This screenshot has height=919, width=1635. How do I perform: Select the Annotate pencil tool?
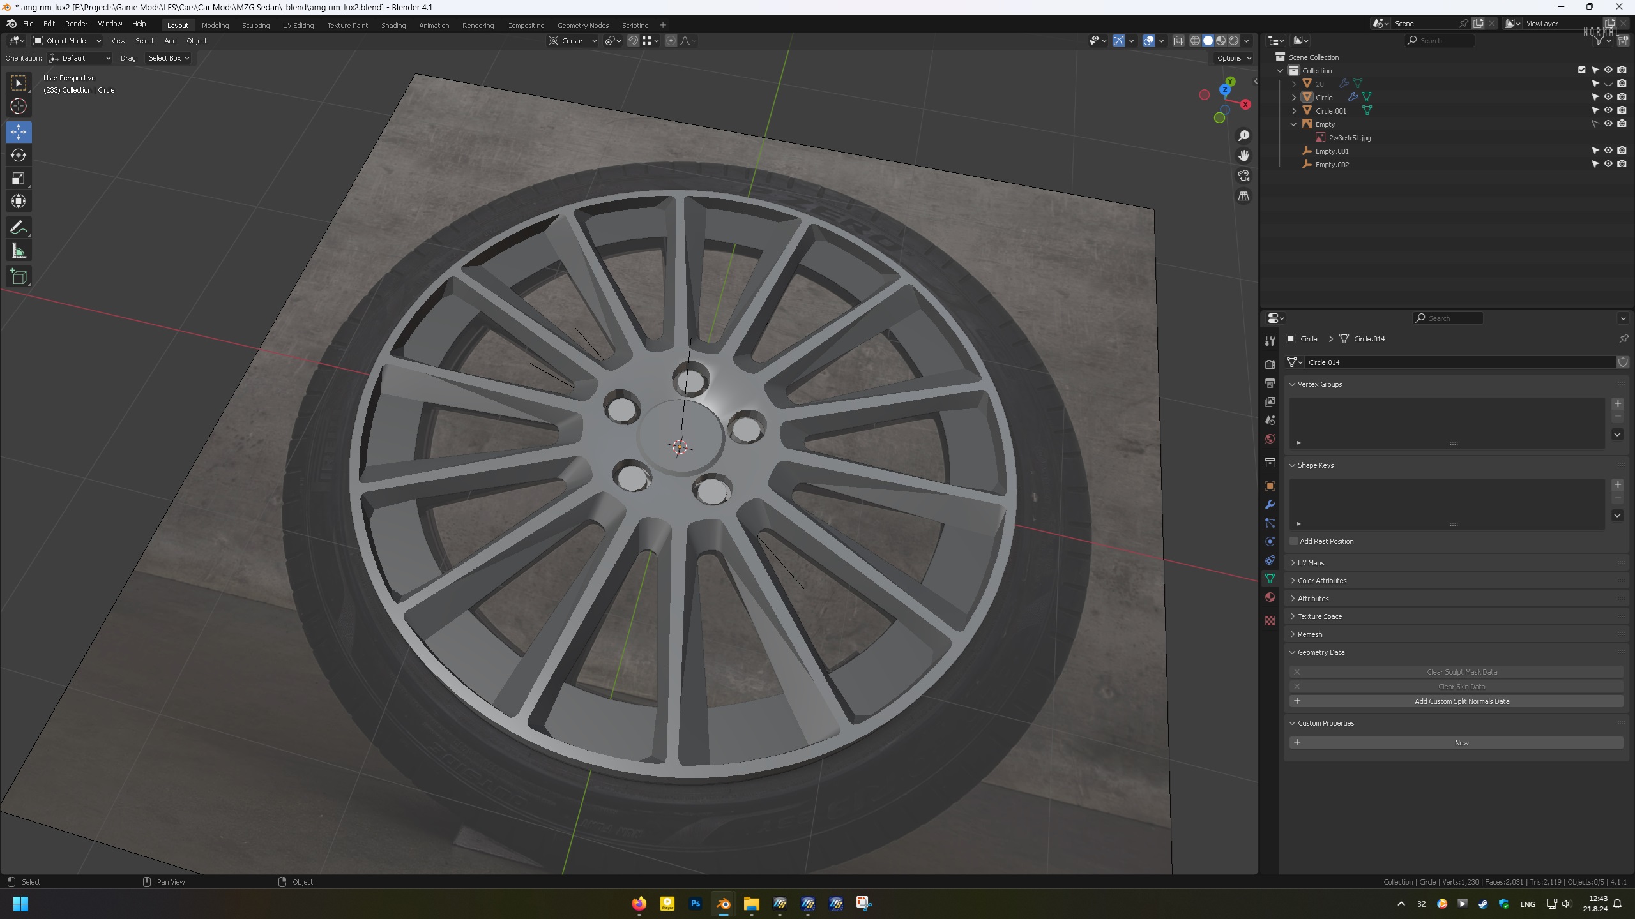pos(19,228)
